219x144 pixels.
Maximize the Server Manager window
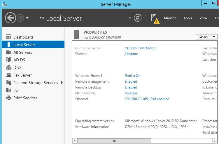[213, 3]
